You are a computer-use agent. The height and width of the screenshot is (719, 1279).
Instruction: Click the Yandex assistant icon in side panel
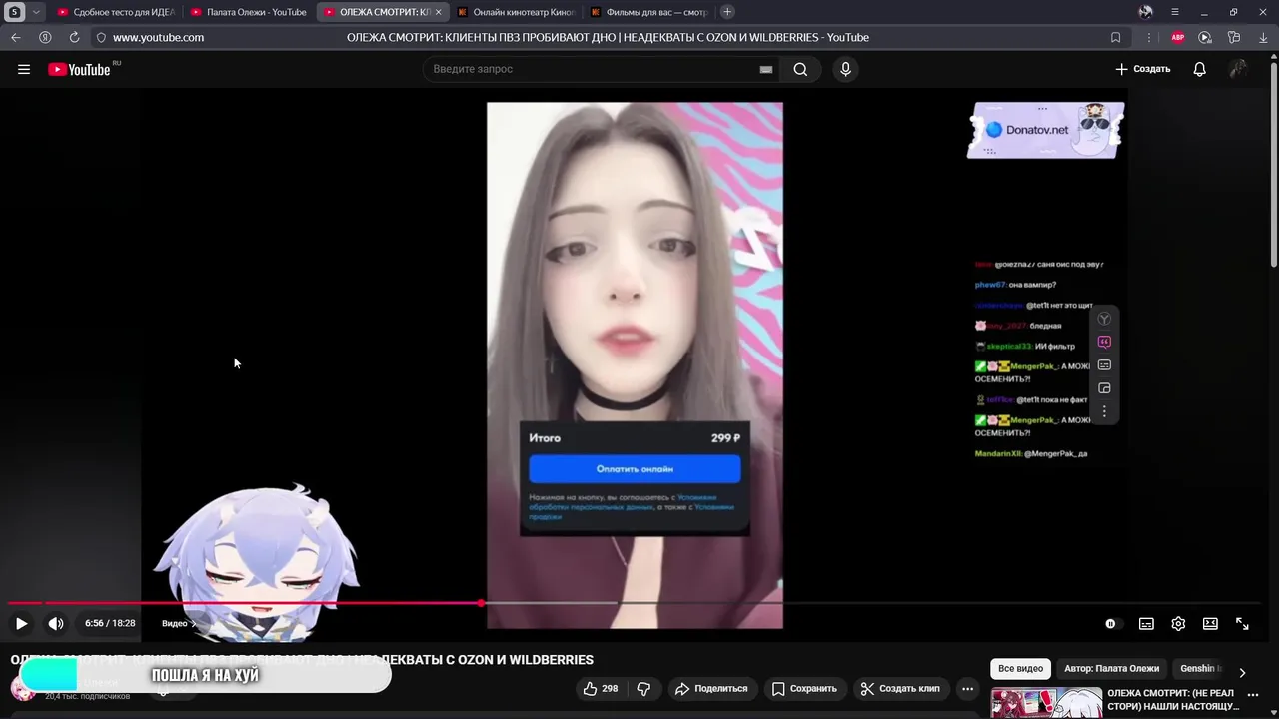pyautogui.click(x=1104, y=319)
